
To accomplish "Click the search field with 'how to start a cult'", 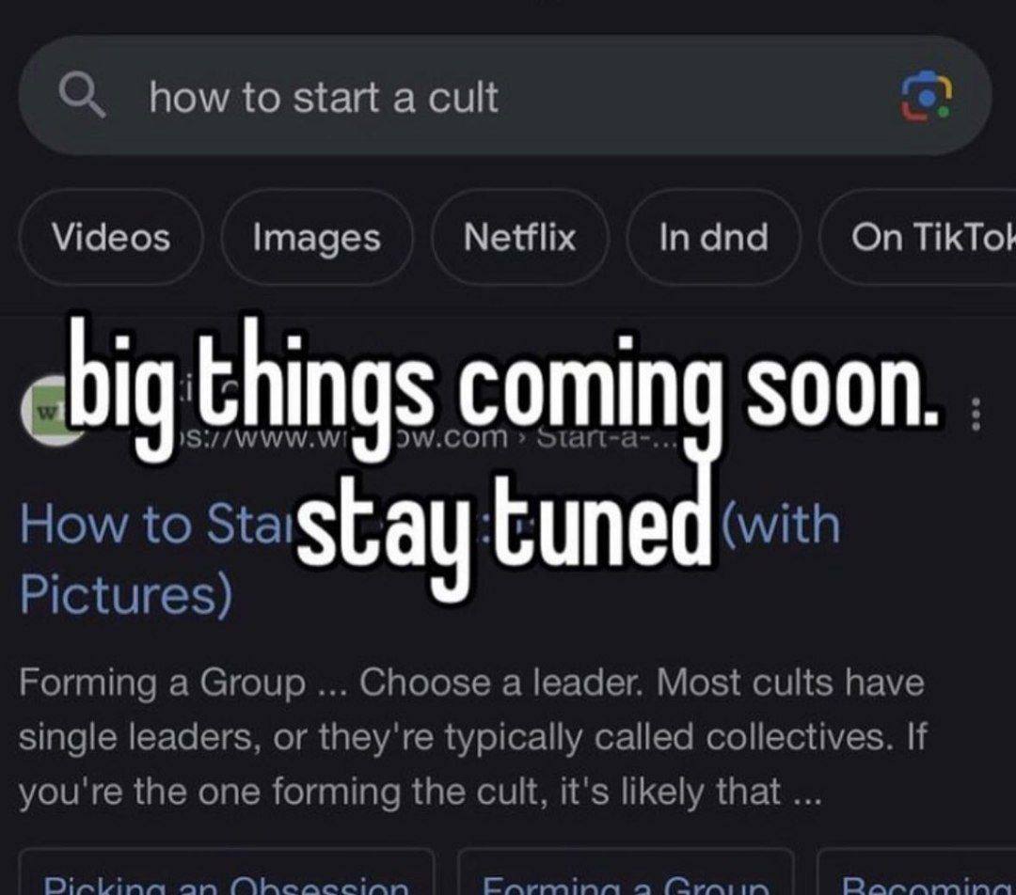I will pos(505,96).
